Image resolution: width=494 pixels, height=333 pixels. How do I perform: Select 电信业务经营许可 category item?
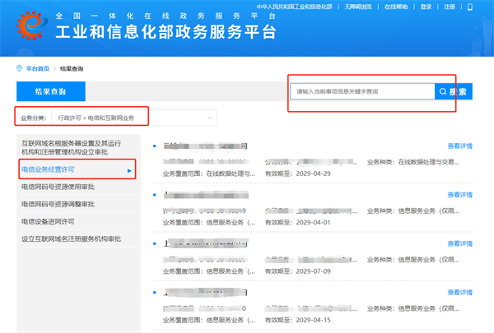[x=77, y=169]
